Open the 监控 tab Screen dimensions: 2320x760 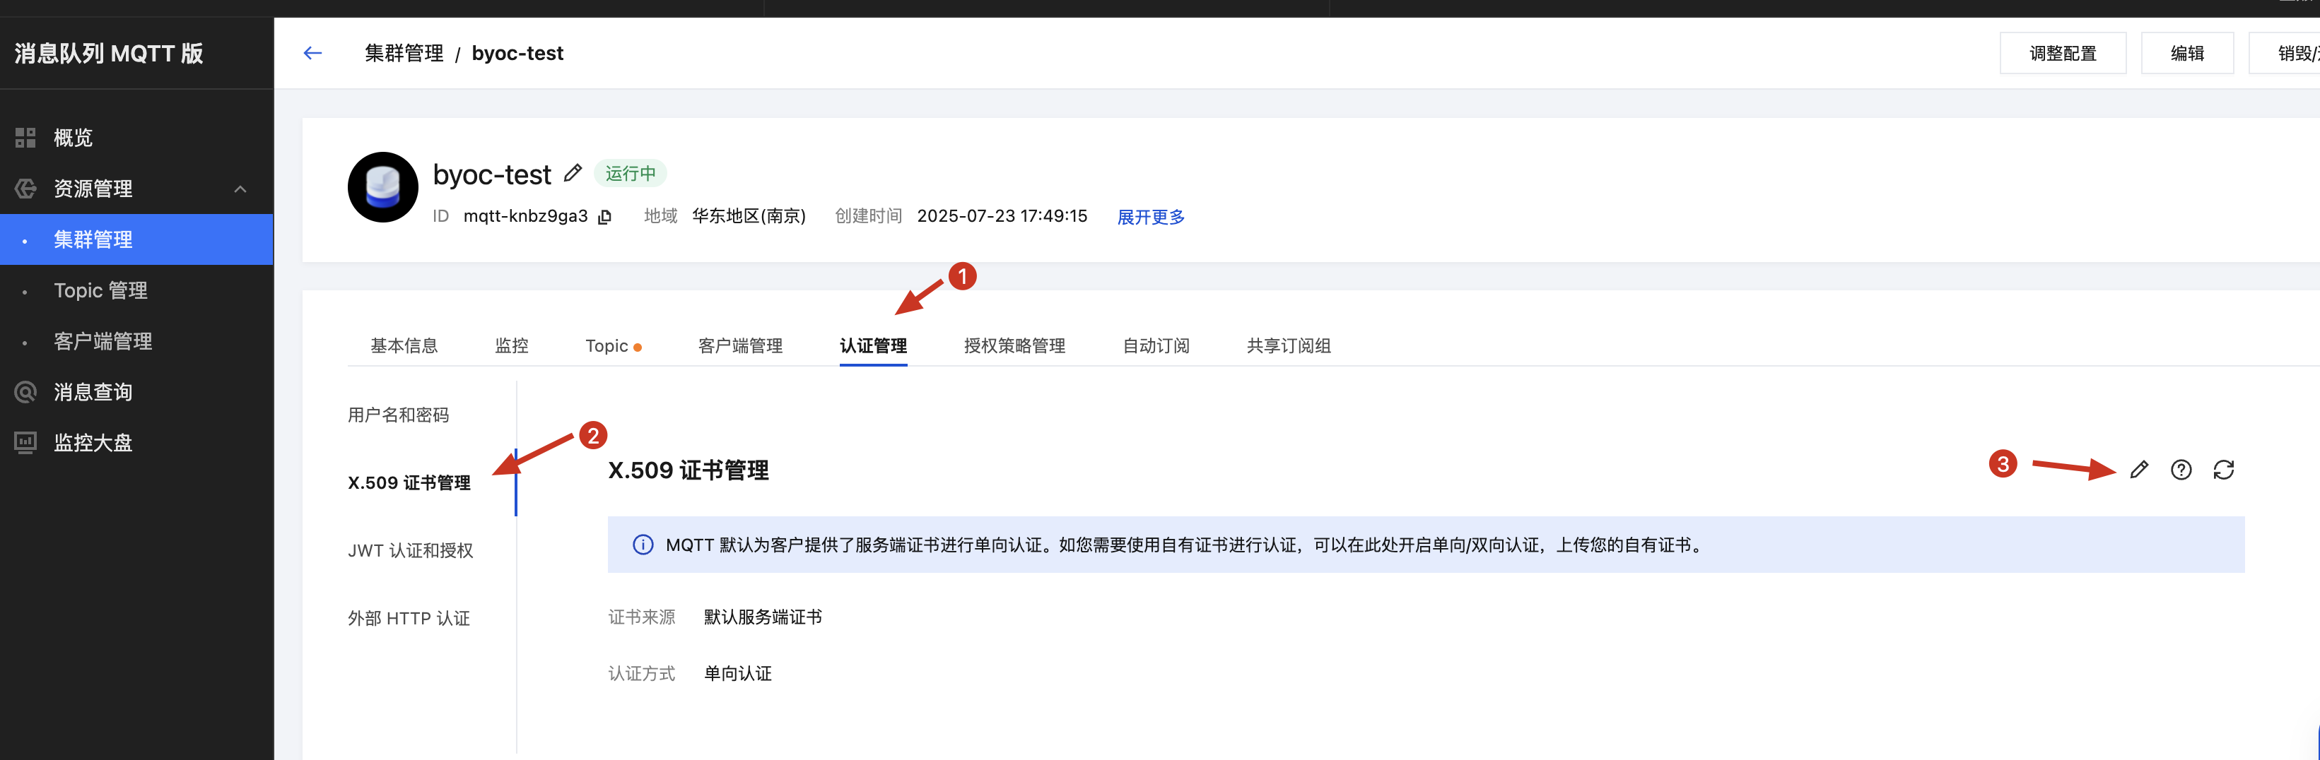[510, 345]
